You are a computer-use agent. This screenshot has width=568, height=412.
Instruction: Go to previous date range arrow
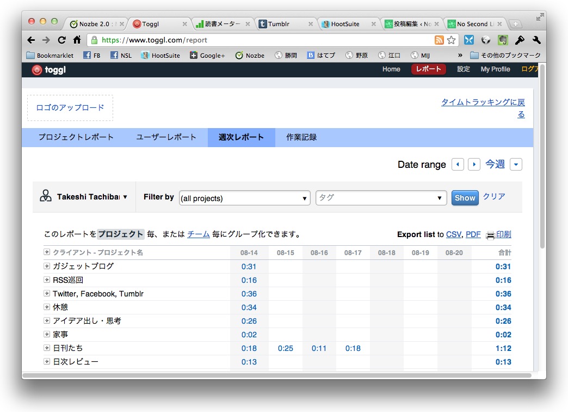point(458,165)
